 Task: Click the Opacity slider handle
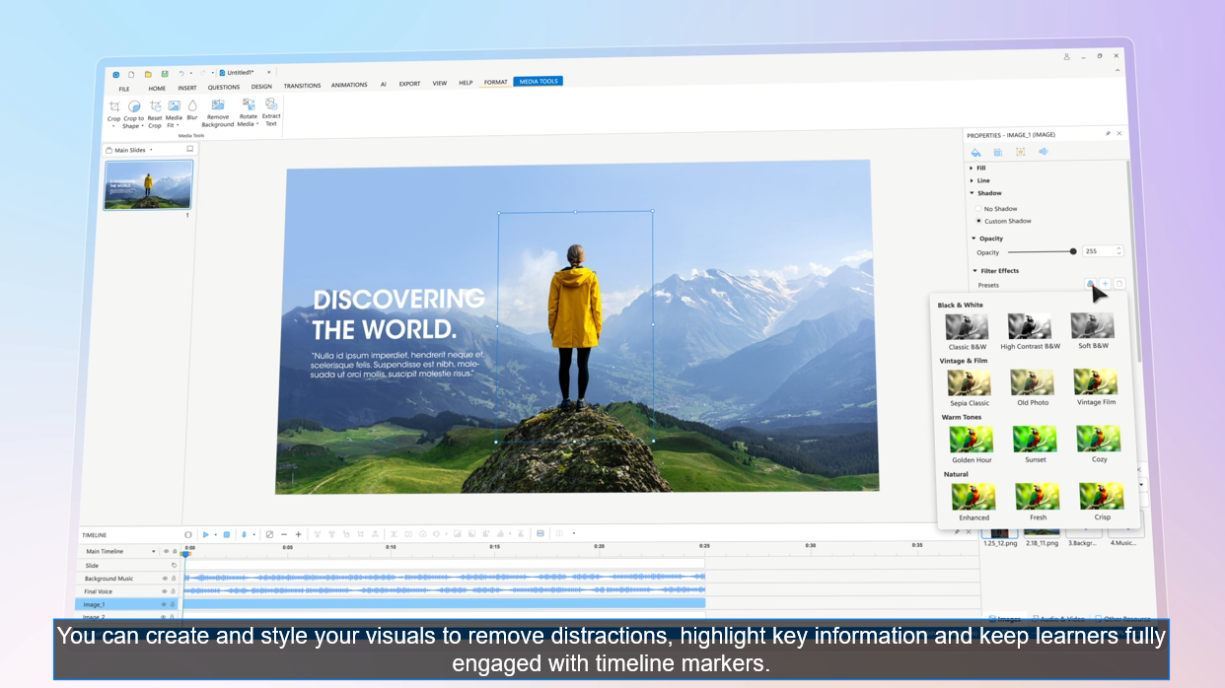coord(1073,251)
